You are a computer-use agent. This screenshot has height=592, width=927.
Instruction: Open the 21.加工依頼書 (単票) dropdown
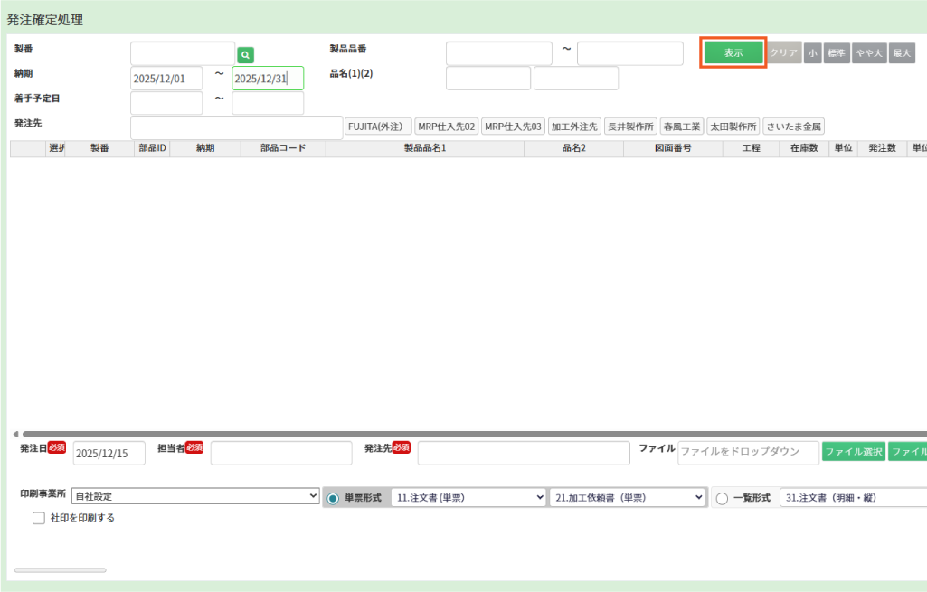click(628, 498)
